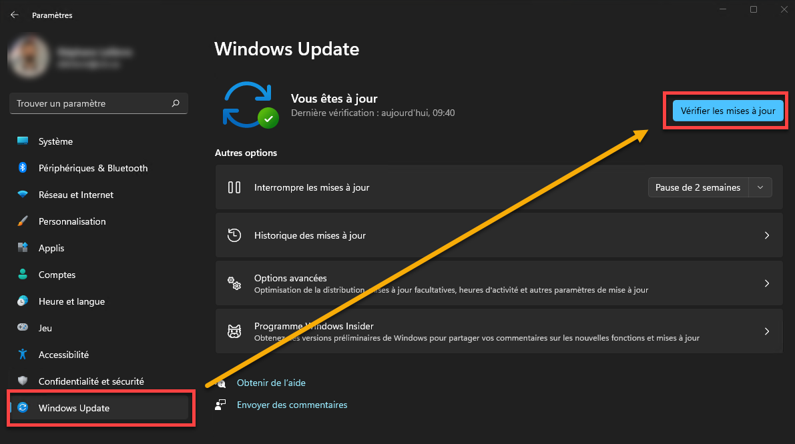The width and height of the screenshot is (795, 444).
Task: Click the large update status icon
Action: [x=250, y=105]
